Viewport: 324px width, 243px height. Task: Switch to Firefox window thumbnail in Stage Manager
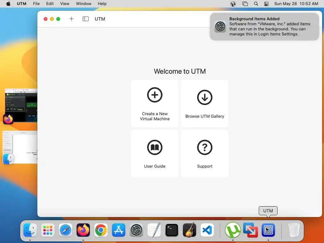point(21,105)
